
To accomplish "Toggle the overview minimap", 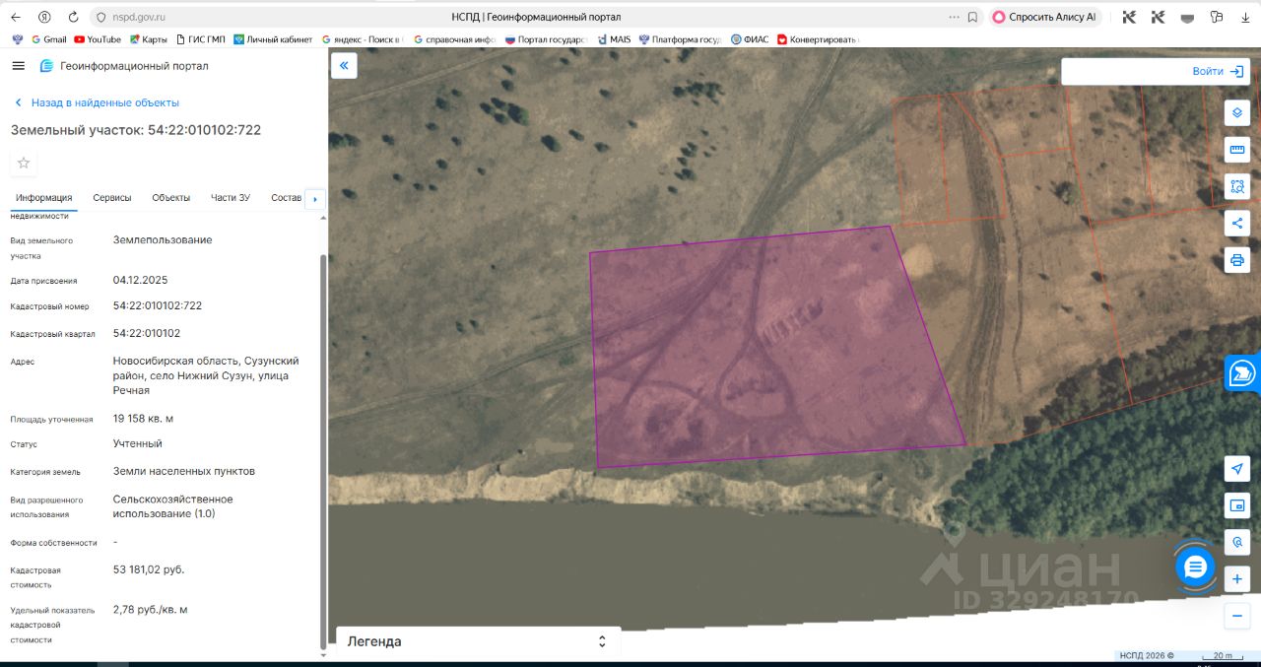I will [x=1237, y=505].
